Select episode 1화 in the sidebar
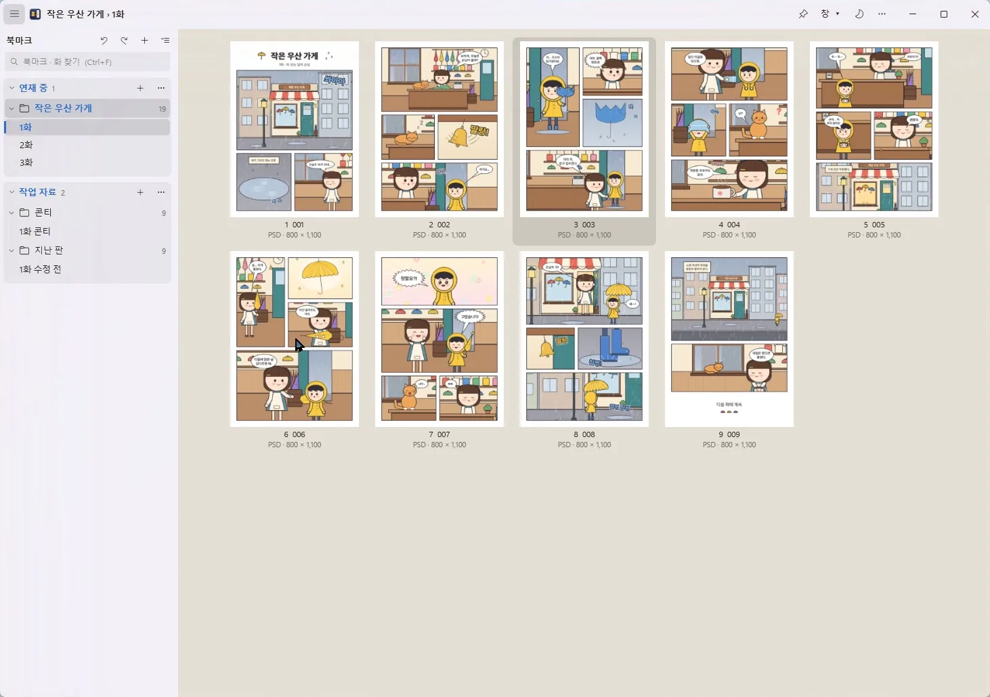 pos(87,127)
